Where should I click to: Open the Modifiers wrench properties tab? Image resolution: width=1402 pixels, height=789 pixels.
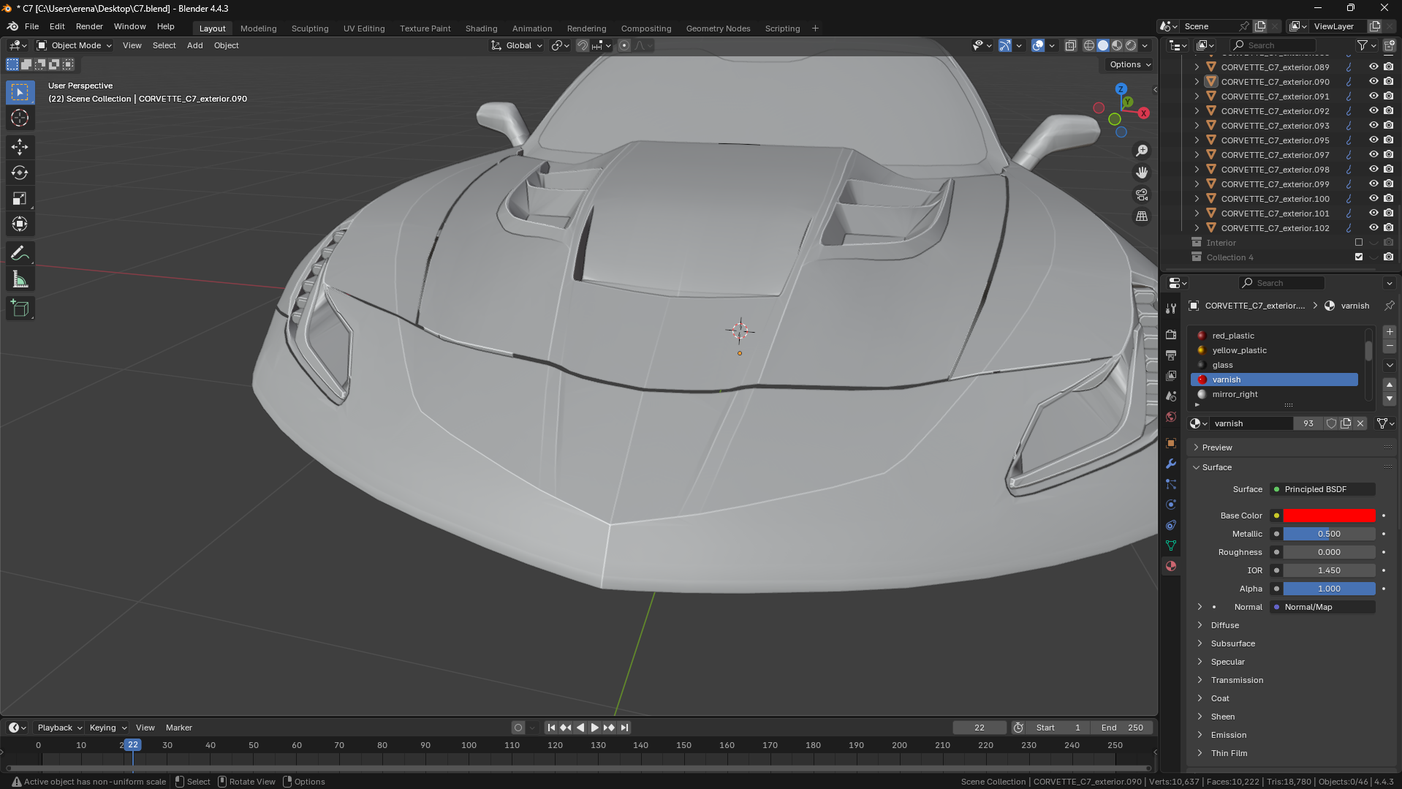pos(1171,464)
